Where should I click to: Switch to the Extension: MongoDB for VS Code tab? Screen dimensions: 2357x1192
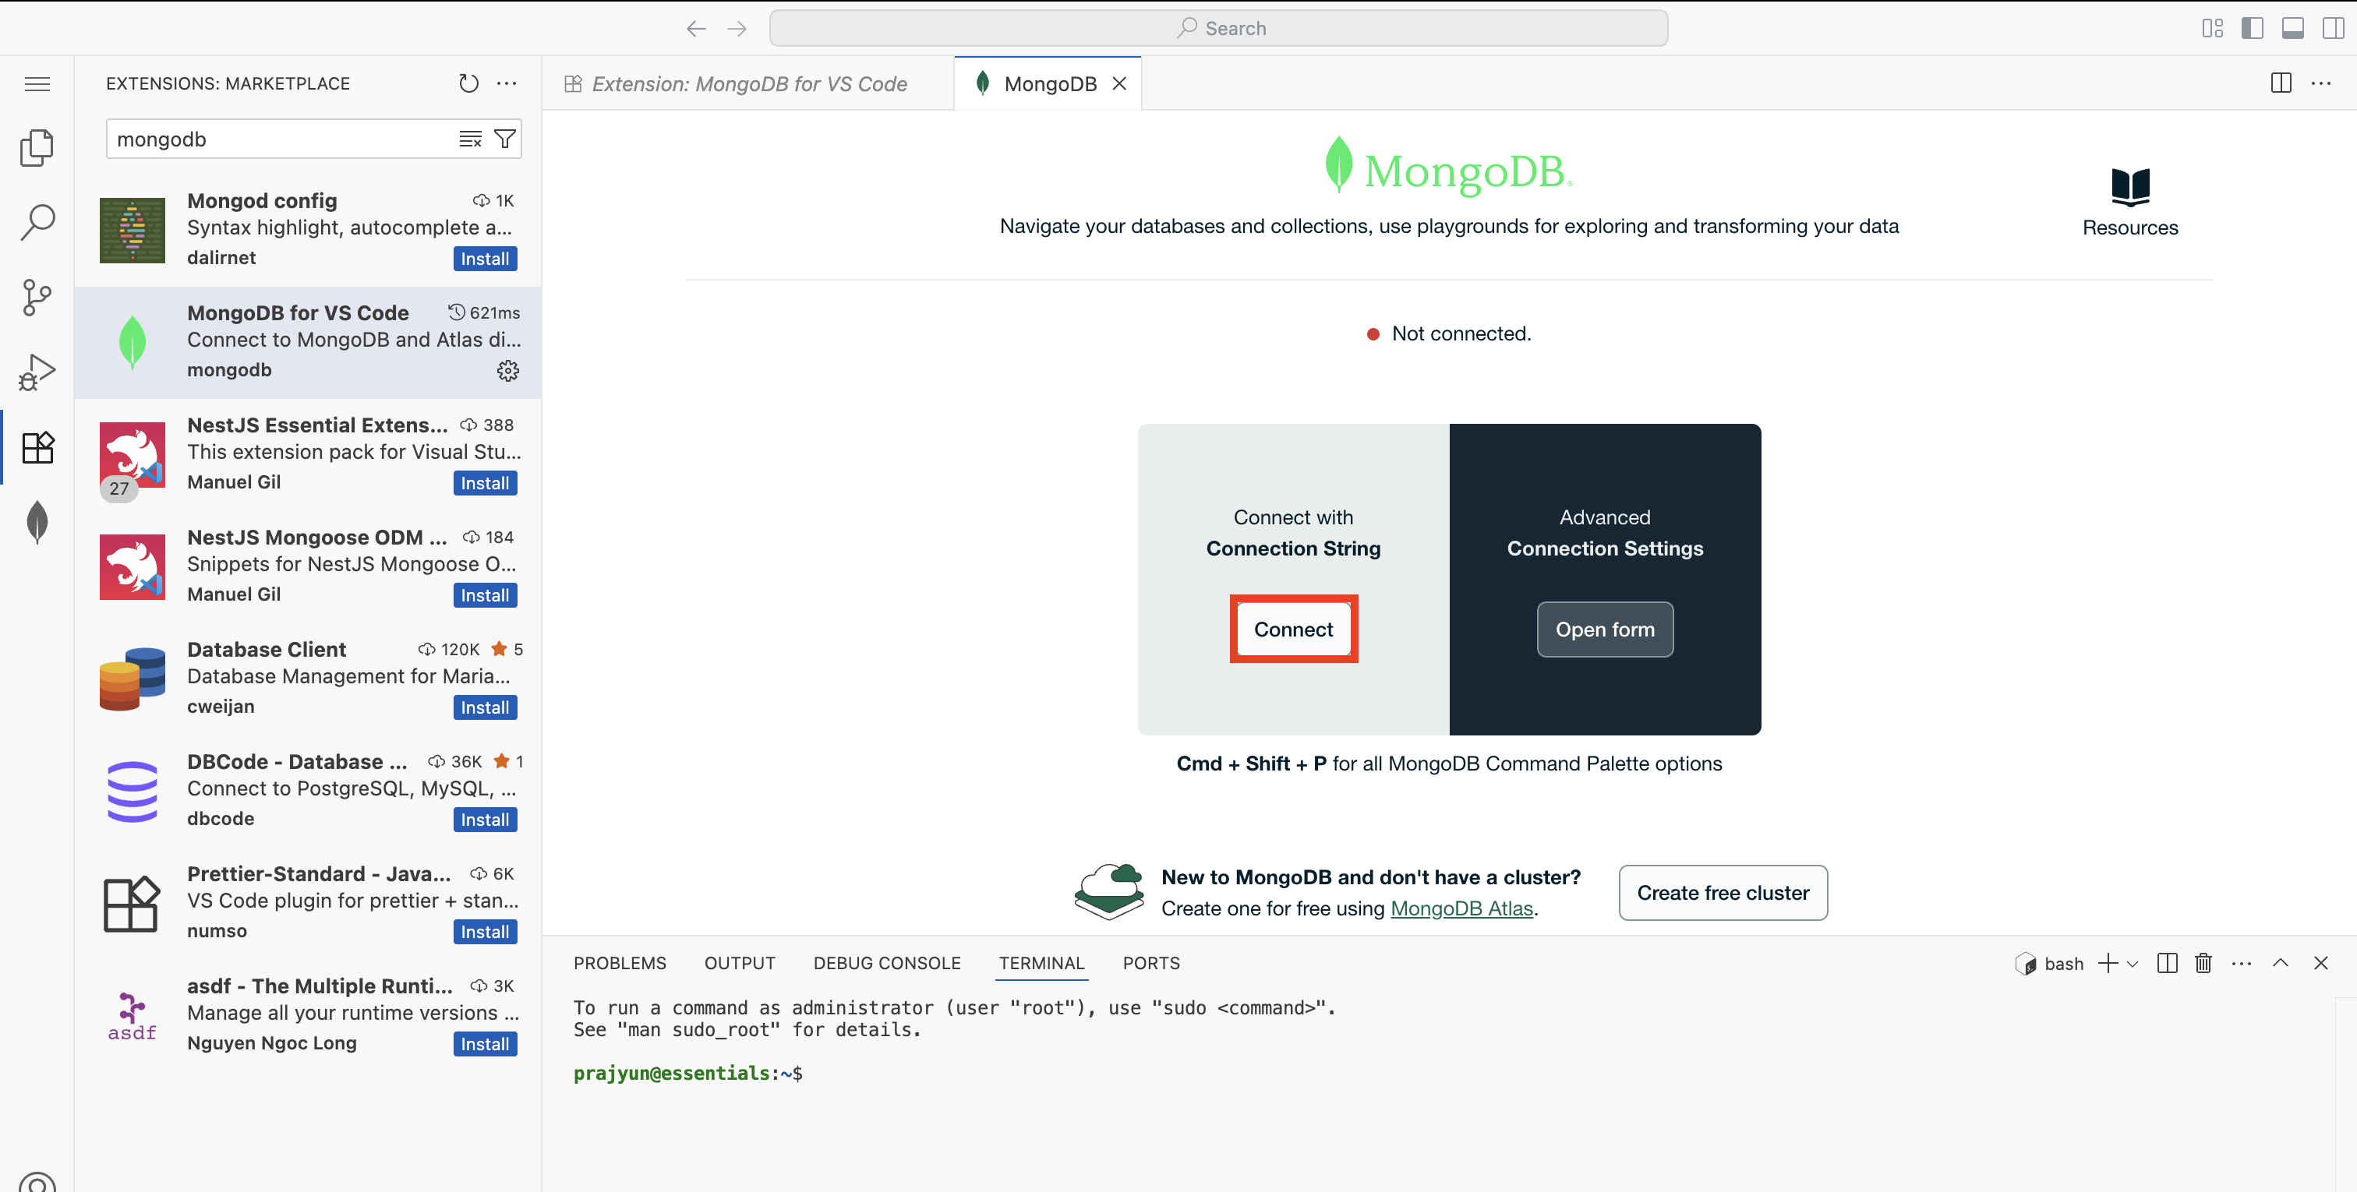click(747, 83)
